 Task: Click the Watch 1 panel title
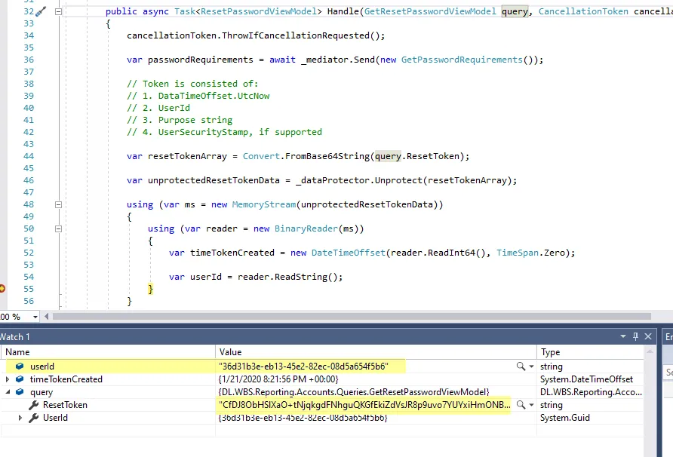coord(15,337)
